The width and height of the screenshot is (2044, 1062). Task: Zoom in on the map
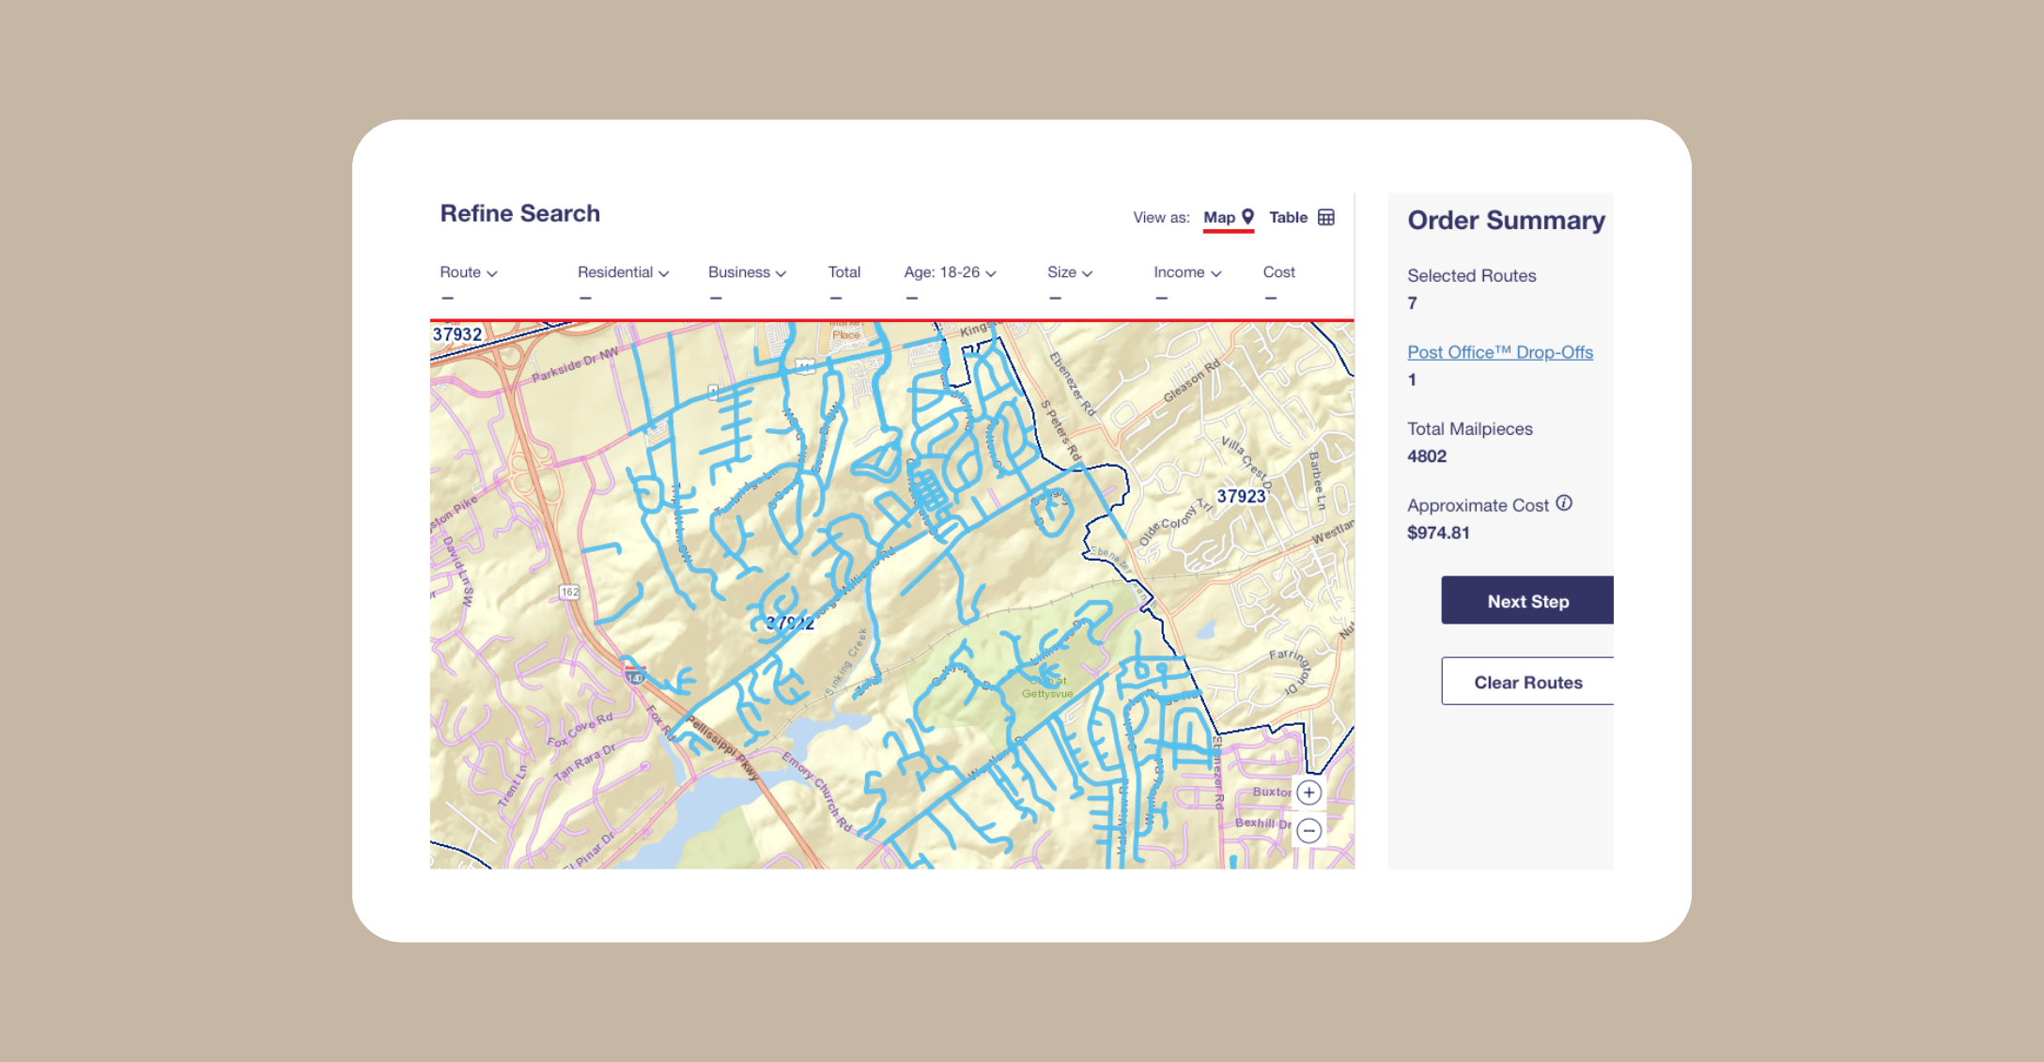pyautogui.click(x=1308, y=793)
